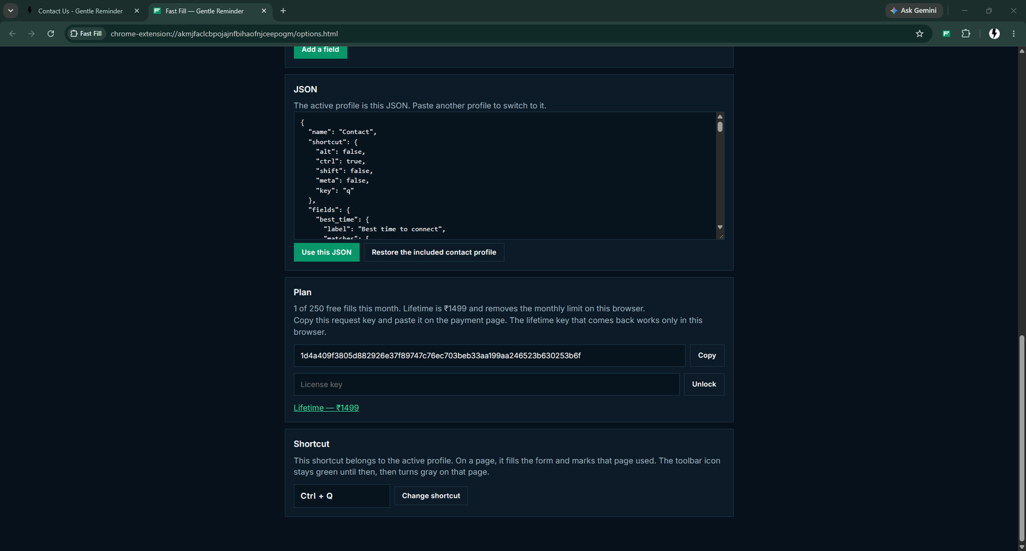
Task: Restore the included contact profile
Action: [x=434, y=252]
